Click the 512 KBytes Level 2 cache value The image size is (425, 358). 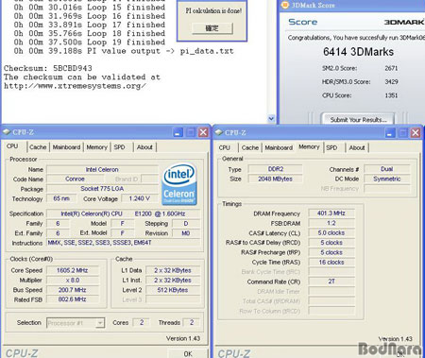click(173, 290)
